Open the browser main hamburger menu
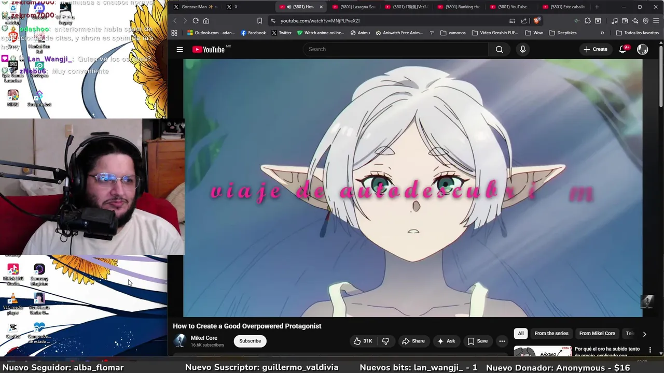 pyautogui.click(x=656, y=21)
